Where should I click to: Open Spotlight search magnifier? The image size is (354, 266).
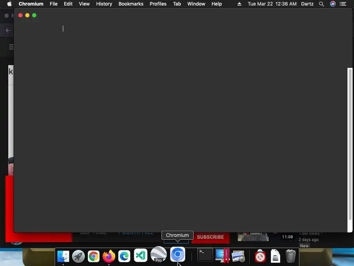click(x=322, y=4)
